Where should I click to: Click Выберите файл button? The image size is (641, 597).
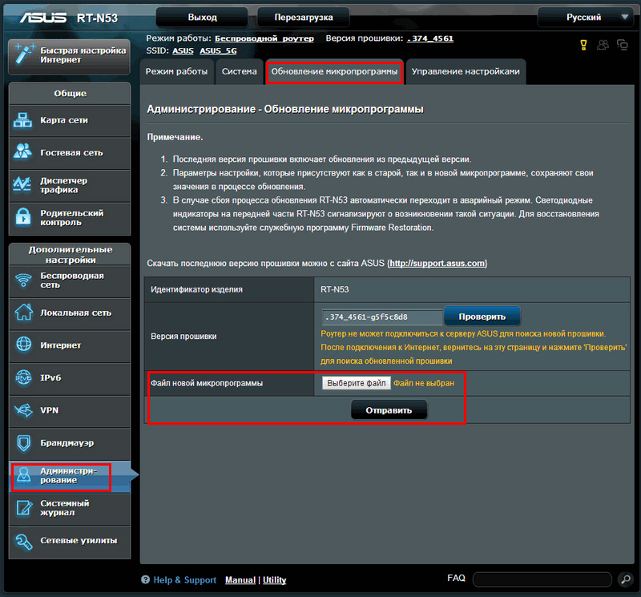[356, 383]
